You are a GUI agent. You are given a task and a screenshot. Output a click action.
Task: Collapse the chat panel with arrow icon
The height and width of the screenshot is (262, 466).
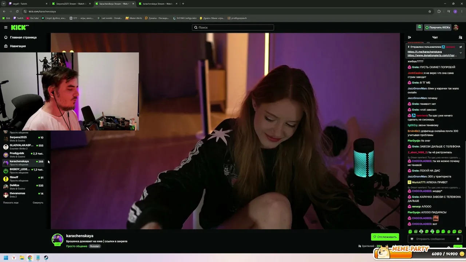tap(409, 37)
